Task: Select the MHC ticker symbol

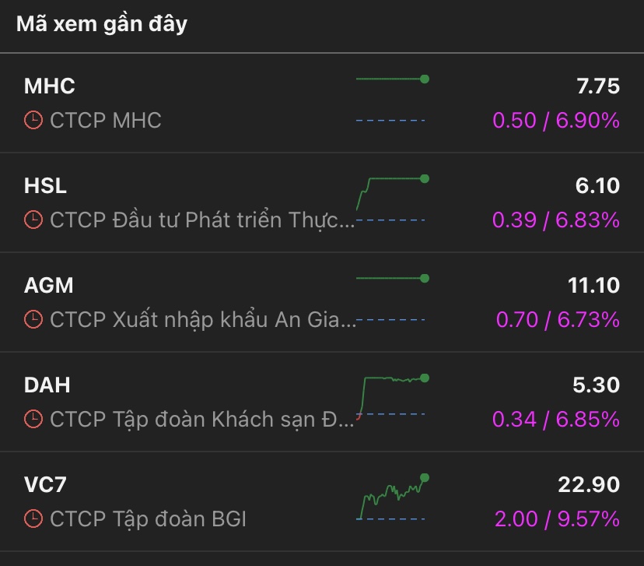Action: click(50, 86)
